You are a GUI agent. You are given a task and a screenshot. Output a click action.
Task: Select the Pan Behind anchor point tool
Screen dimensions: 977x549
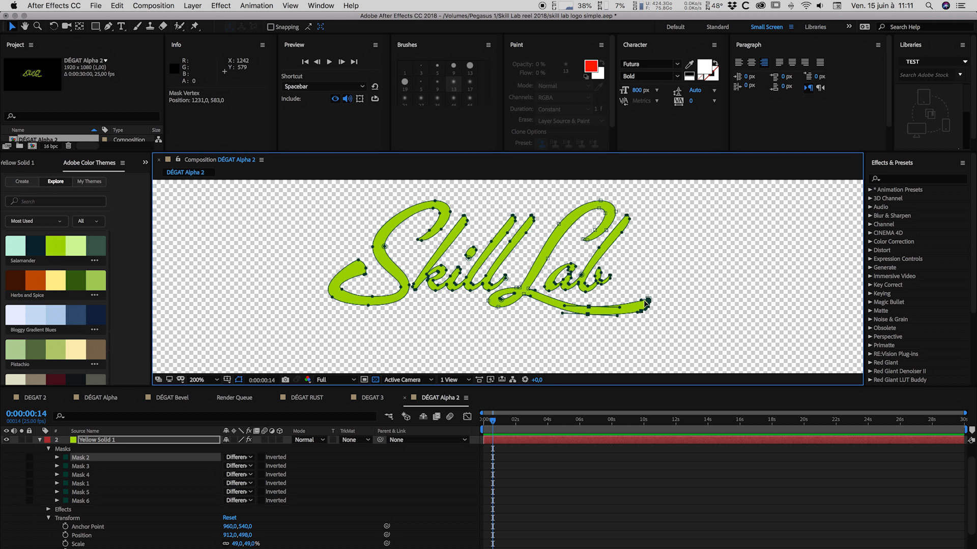pyautogui.click(x=79, y=26)
